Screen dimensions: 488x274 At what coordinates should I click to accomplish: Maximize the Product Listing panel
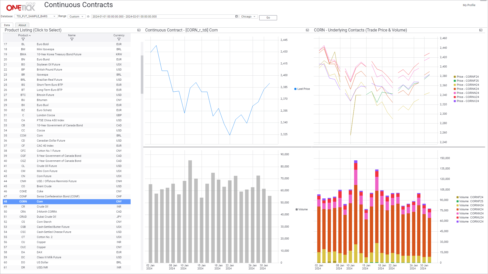click(139, 30)
